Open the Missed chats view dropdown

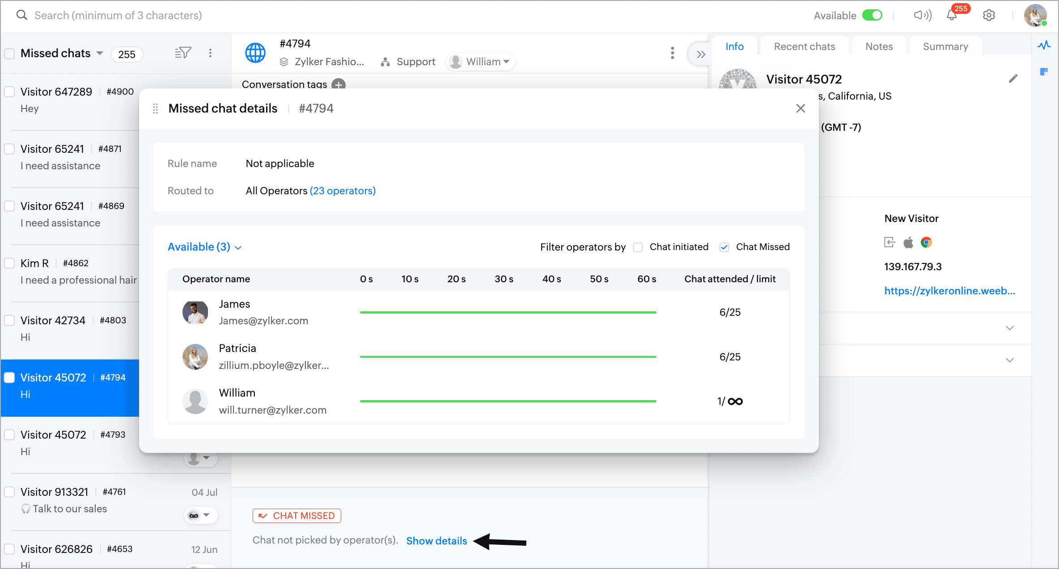tap(100, 53)
